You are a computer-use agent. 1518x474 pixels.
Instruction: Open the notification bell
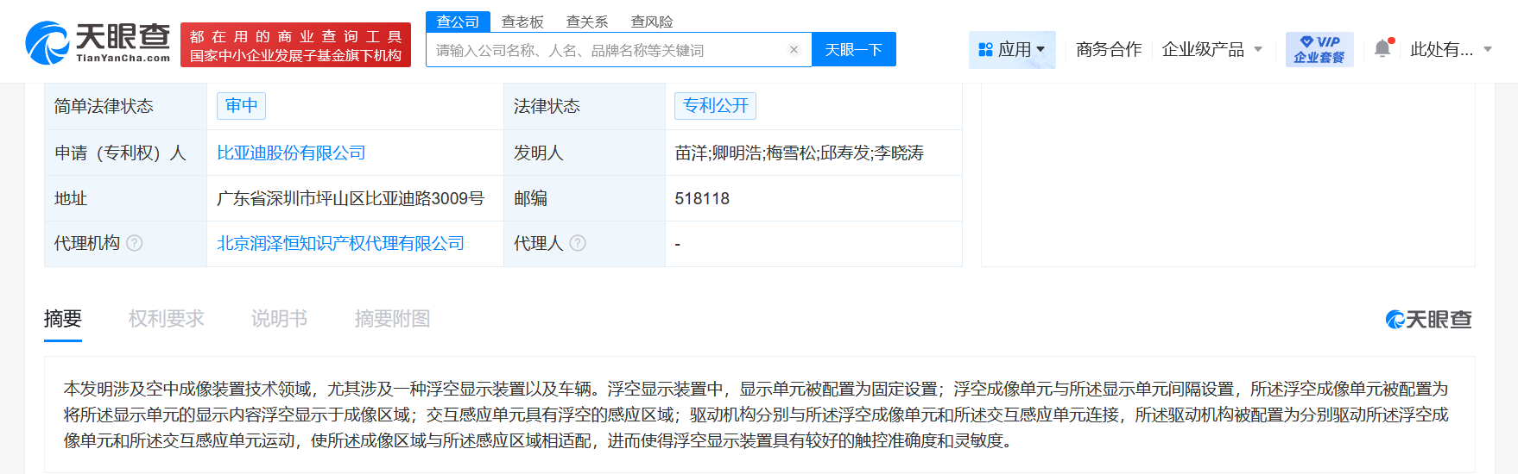pos(1382,48)
